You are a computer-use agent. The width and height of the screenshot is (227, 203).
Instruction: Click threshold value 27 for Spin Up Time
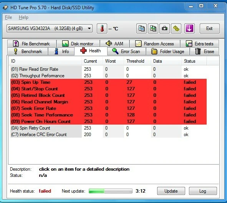coord(129,82)
